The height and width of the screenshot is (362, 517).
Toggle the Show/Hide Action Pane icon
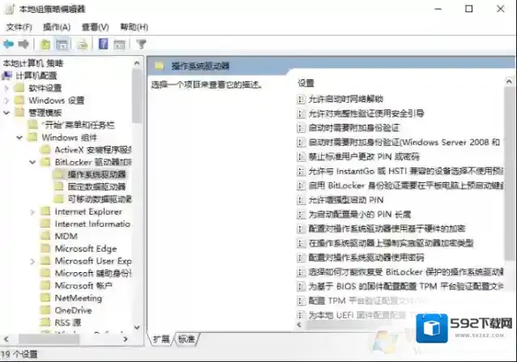pyautogui.click(x=119, y=44)
